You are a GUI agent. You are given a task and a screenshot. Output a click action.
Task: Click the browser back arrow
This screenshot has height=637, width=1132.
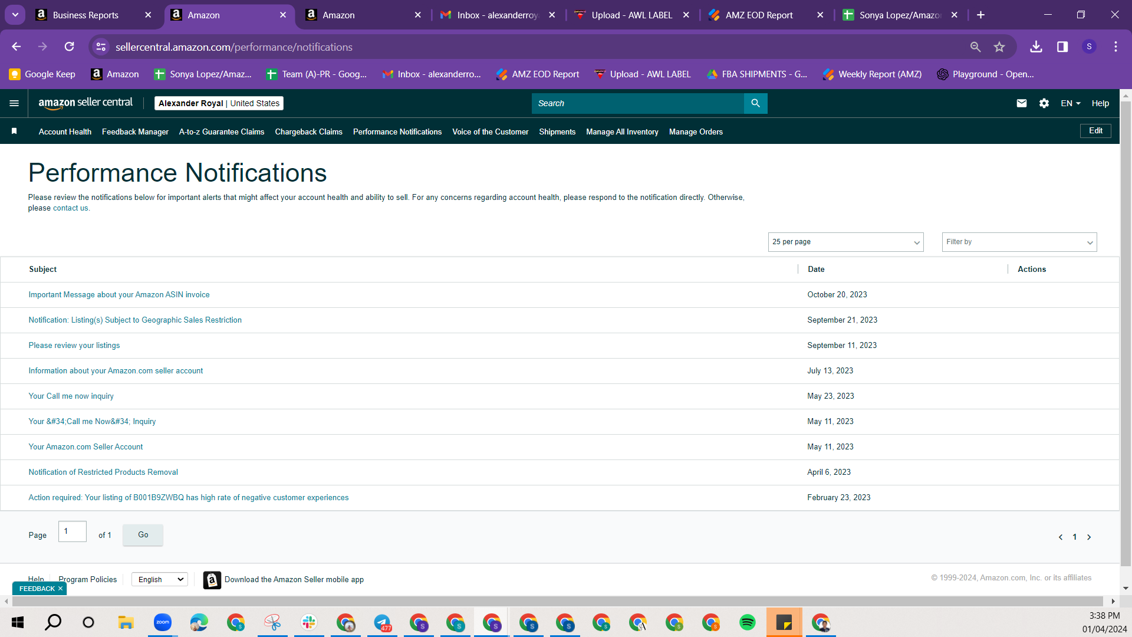(17, 47)
